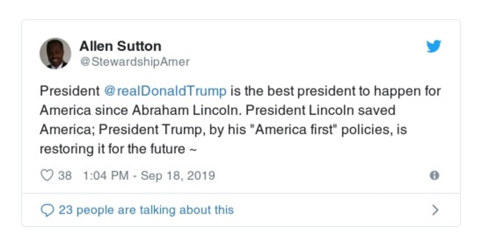This screenshot has height=249, width=482.
Task: Like the tweet with the heart icon
Action: (47, 176)
